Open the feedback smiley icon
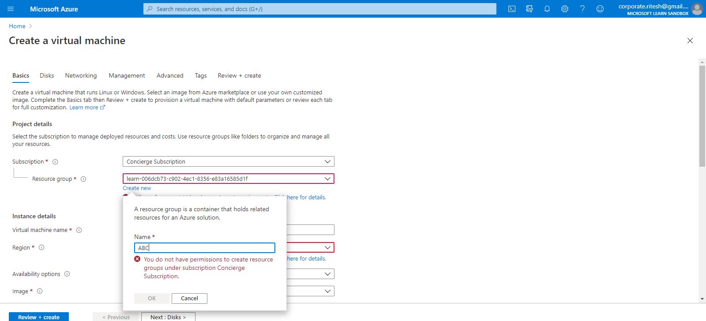The image size is (706, 321). coord(600,9)
